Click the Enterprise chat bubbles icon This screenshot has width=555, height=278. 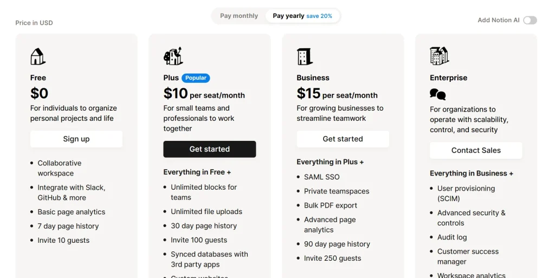tap(438, 94)
